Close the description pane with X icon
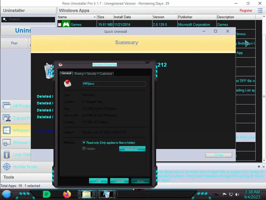The image size is (266, 200). [263, 167]
